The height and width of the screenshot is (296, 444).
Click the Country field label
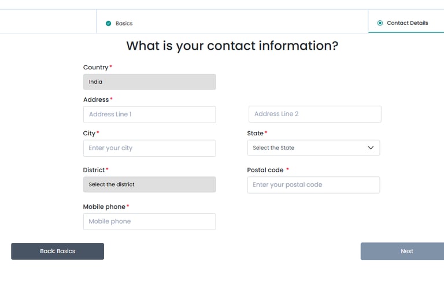pyautogui.click(x=96, y=68)
